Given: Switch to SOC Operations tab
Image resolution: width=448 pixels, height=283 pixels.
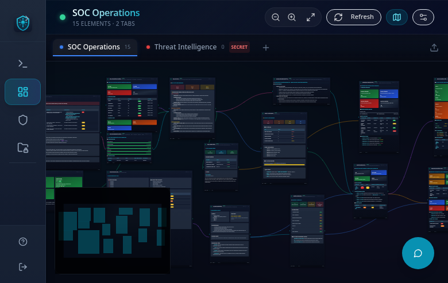Looking at the screenshot, I should [95, 47].
